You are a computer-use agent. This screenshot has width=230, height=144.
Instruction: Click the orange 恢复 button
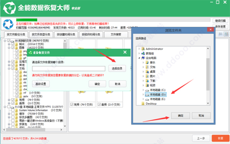220,138
